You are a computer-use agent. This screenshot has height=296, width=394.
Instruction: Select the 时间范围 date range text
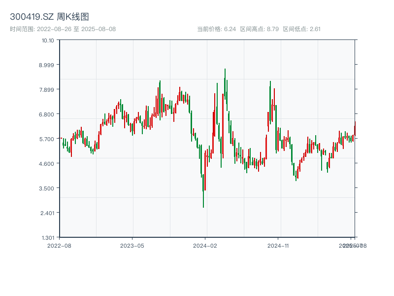63,29
